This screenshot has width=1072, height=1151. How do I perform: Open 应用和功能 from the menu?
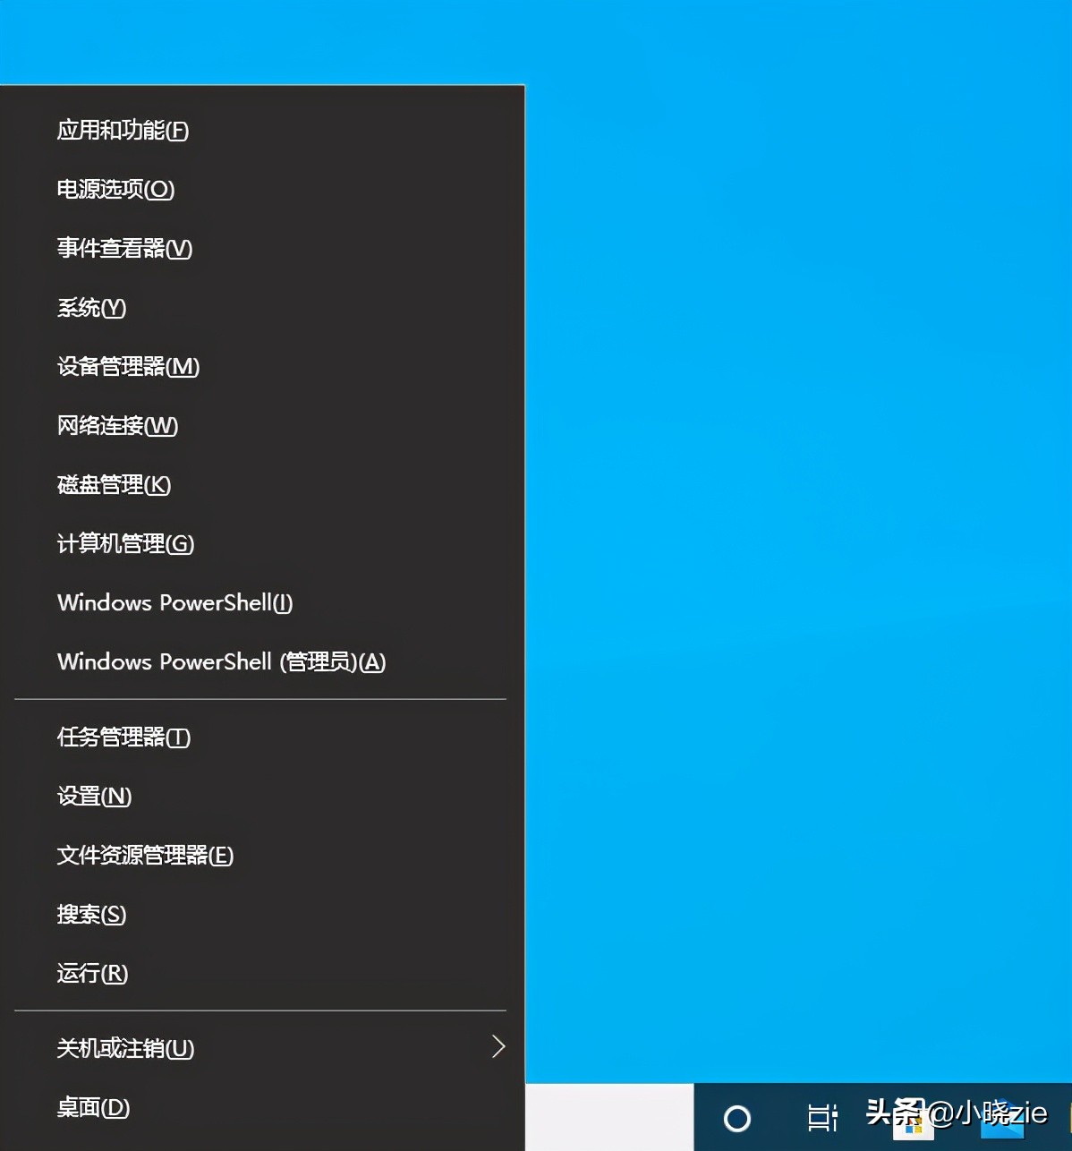pyautogui.click(x=122, y=131)
